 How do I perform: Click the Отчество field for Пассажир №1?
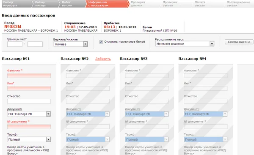[x=29, y=101]
